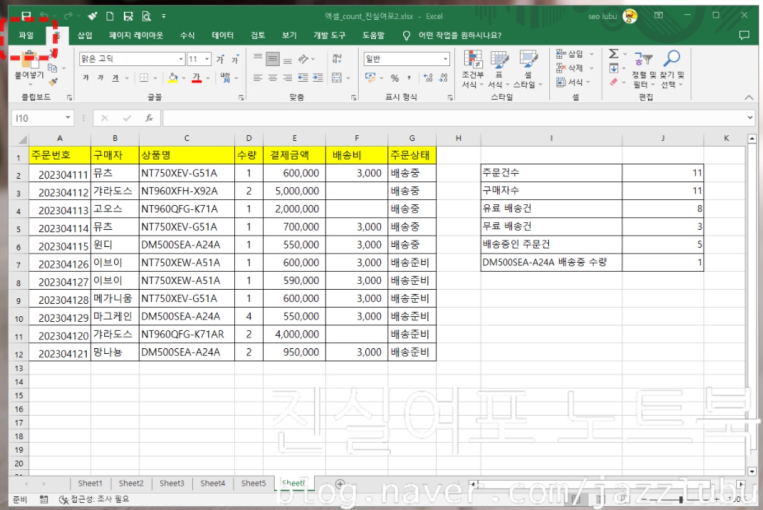Switch to the 삽입 Insert tab
763x510 pixels.
point(85,36)
